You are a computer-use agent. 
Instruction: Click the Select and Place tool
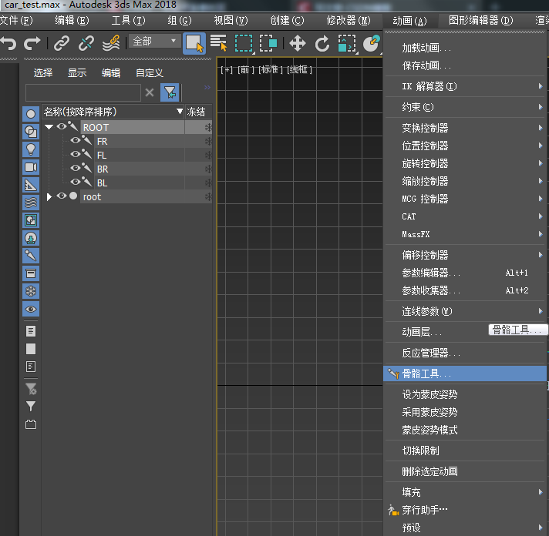tap(372, 43)
